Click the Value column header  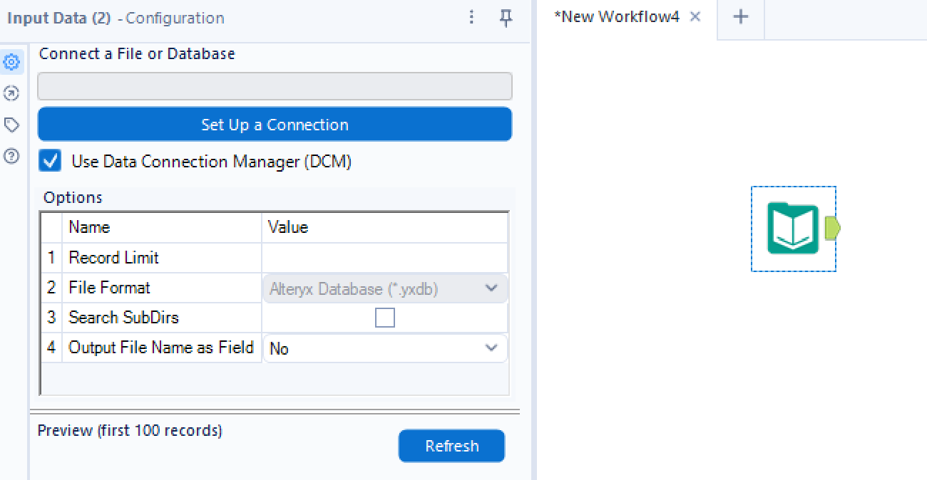[288, 227]
